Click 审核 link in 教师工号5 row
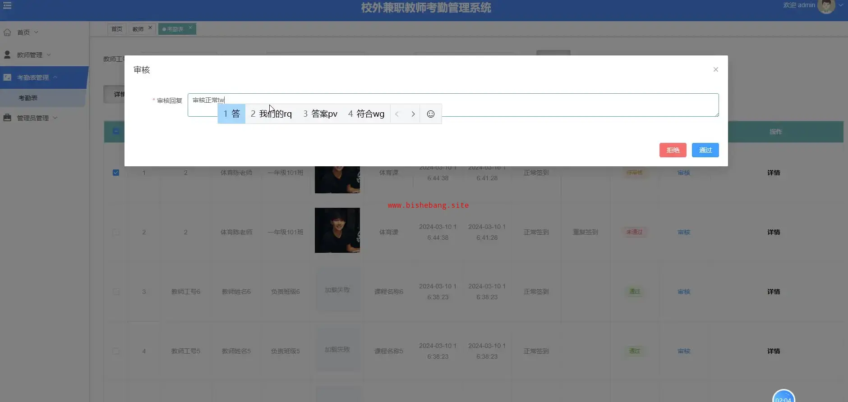 pos(684,351)
